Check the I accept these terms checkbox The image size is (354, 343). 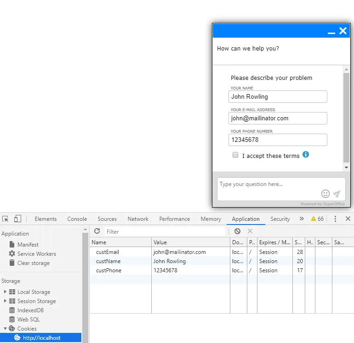coord(235,155)
